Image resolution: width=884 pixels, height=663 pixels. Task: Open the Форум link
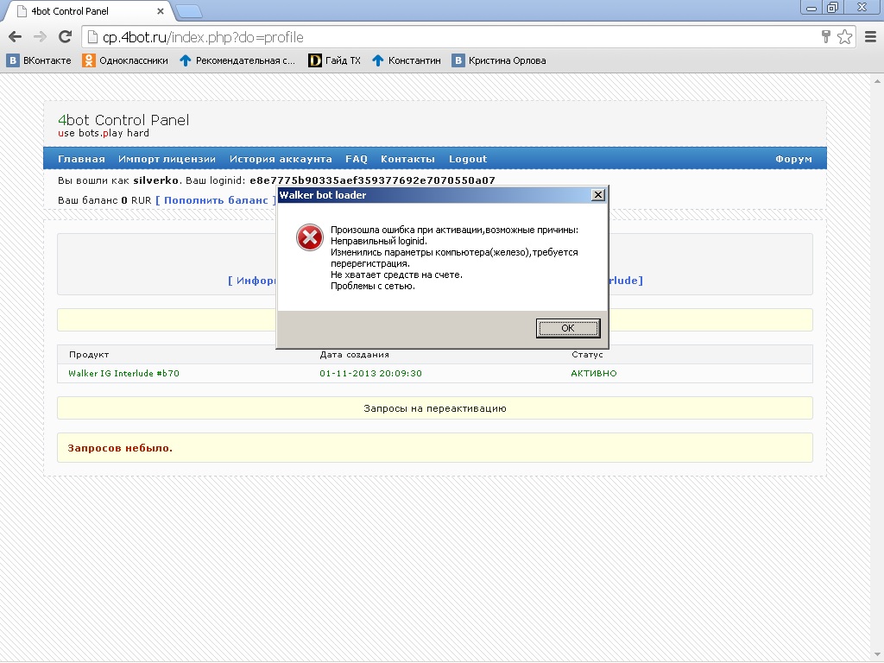(x=794, y=159)
